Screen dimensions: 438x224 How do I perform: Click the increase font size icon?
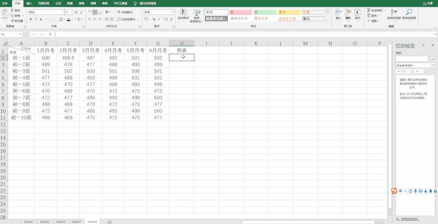click(76, 12)
